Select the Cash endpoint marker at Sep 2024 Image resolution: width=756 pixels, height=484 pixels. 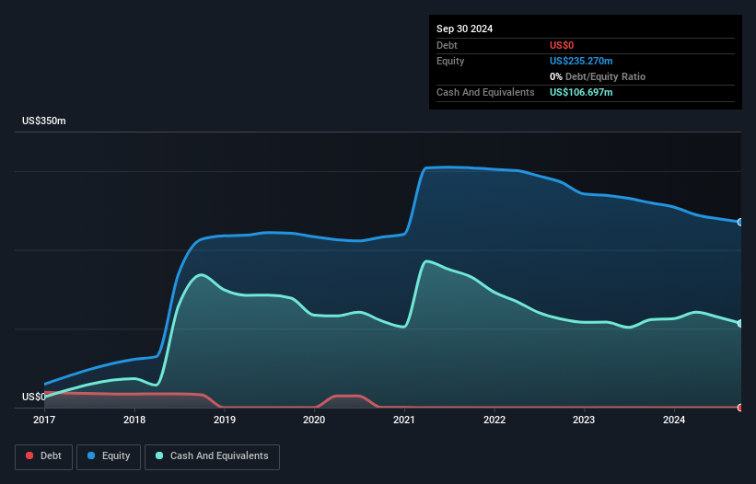click(x=740, y=323)
